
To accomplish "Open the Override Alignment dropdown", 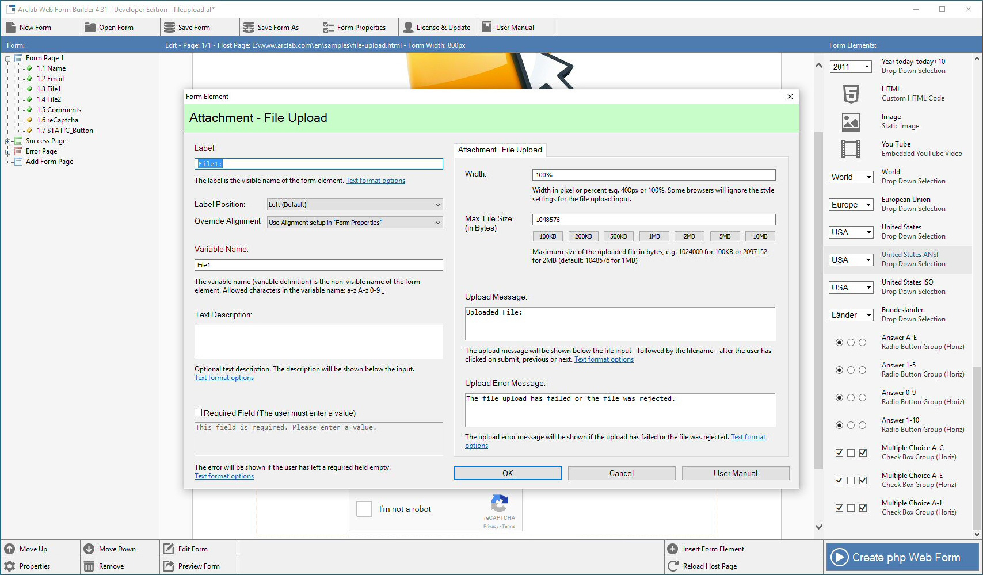I will click(x=355, y=223).
